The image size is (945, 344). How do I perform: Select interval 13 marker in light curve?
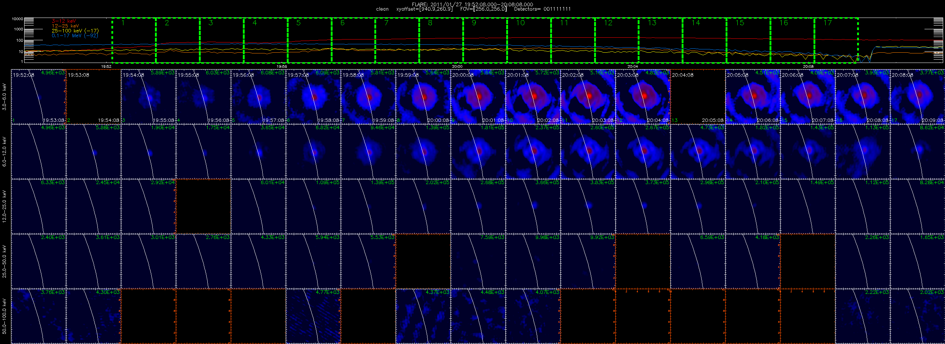pyautogui.click(x=661, y=40)
